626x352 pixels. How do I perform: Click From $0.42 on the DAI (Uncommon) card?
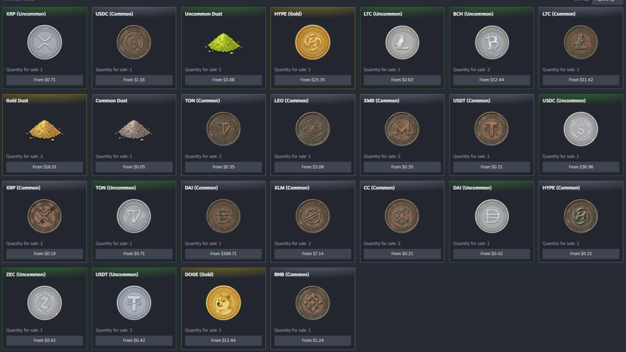[x=492, y=254]
